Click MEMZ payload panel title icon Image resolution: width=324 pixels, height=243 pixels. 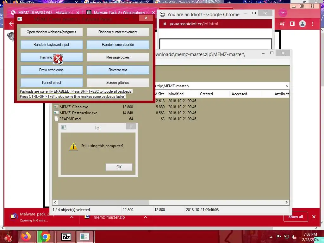(20, 19)
